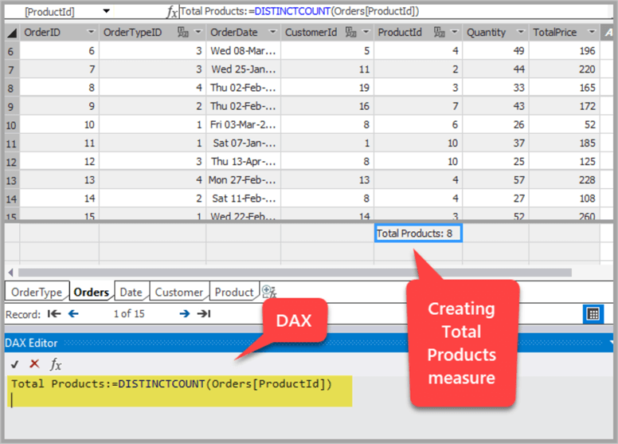Image resolution: width=618 pixels, height=444 pixels.
Task: Open the OrderID column filter dropdown
Action: [x=91, y=32]
